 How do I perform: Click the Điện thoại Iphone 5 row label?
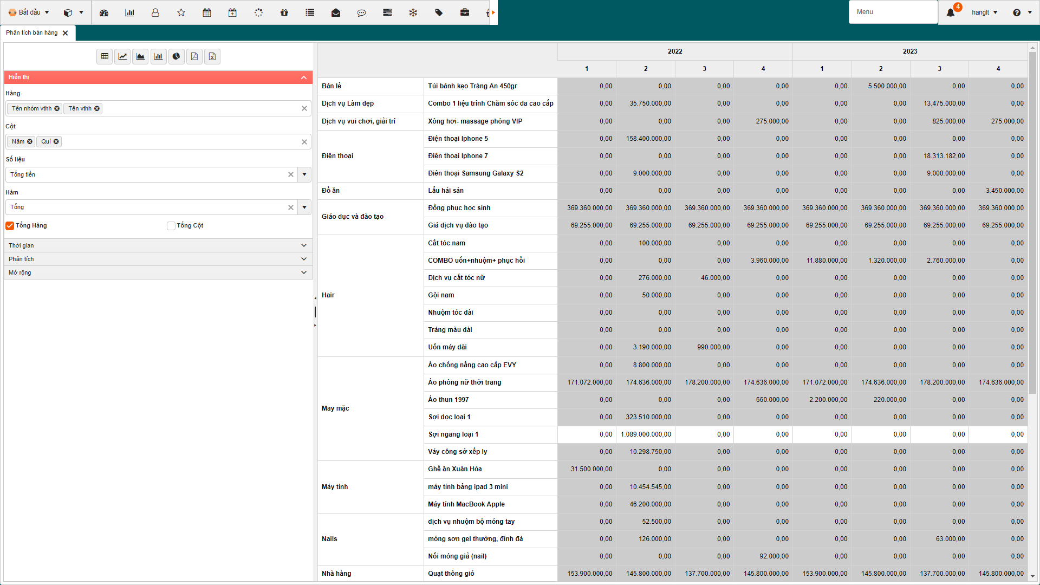490,139
